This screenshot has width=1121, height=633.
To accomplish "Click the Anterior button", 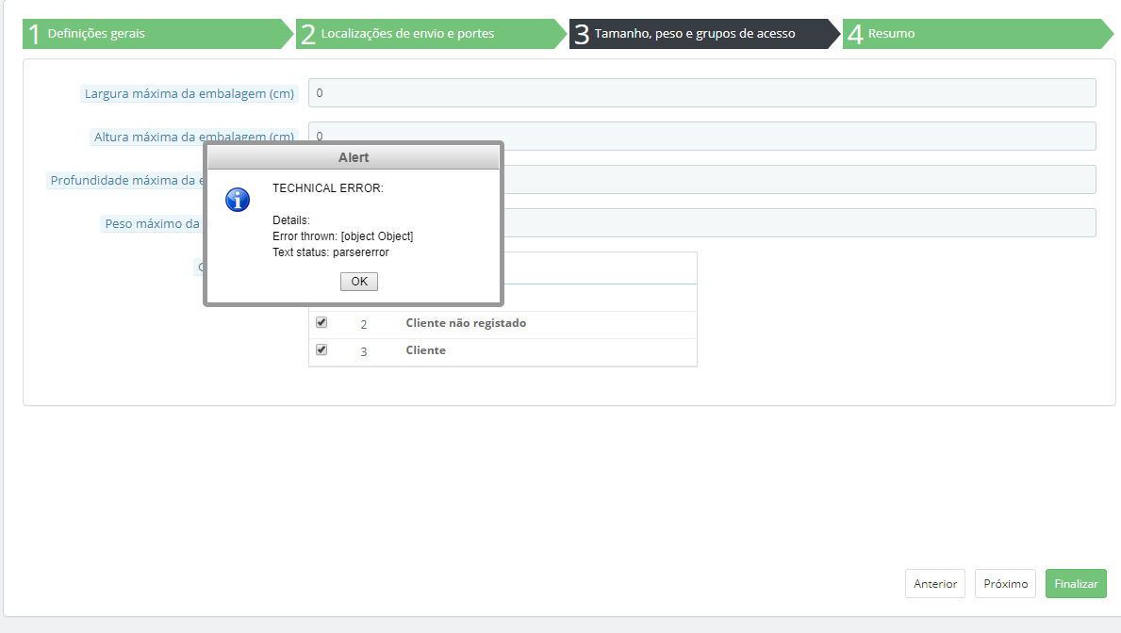I will [935, 584].
